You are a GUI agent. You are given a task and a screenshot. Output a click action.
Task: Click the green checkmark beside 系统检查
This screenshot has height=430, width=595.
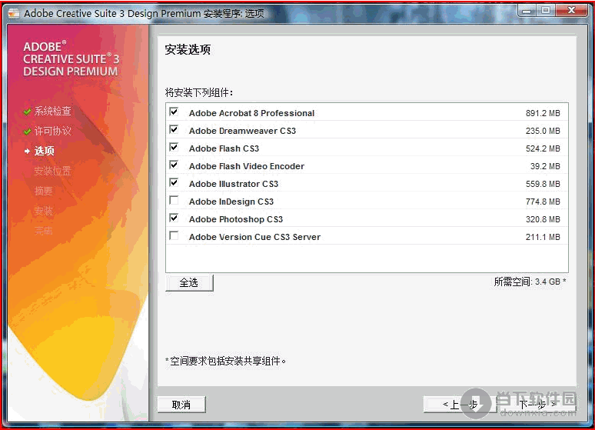click(x=27, y=112)
